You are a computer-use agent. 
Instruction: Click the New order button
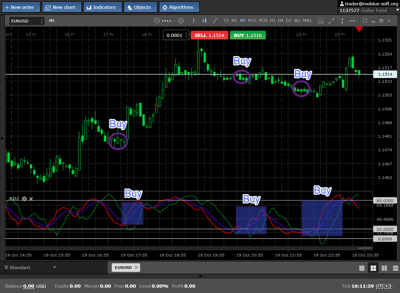click(21, 7)
